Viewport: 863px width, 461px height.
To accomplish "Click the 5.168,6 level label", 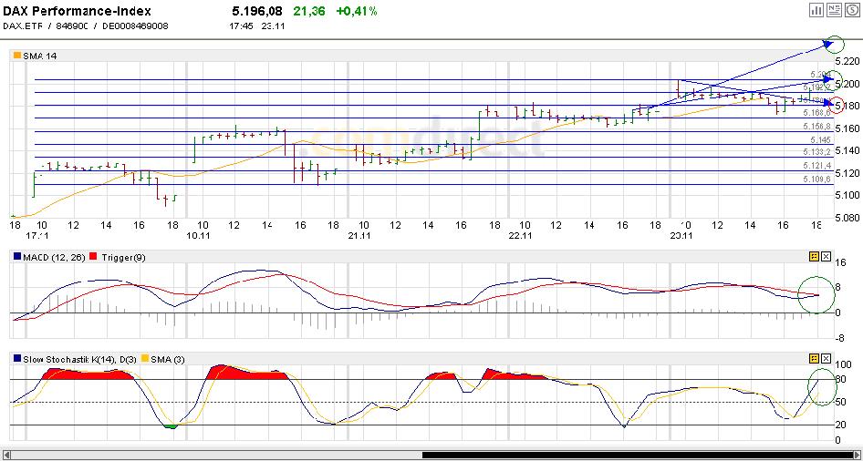I will 816,113.
